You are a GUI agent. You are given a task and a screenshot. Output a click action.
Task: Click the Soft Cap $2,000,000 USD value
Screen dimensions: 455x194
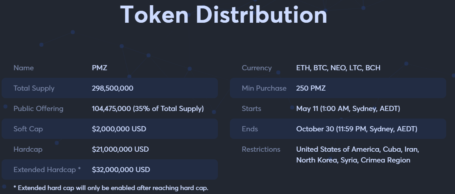[x=119, y=129]
